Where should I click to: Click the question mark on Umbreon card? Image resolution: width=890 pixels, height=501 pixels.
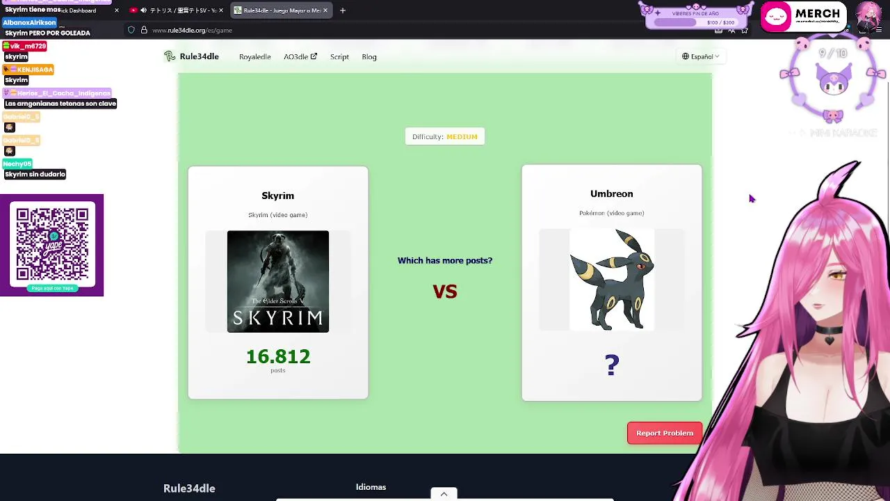pyautogui.click(x=612, y=365)
